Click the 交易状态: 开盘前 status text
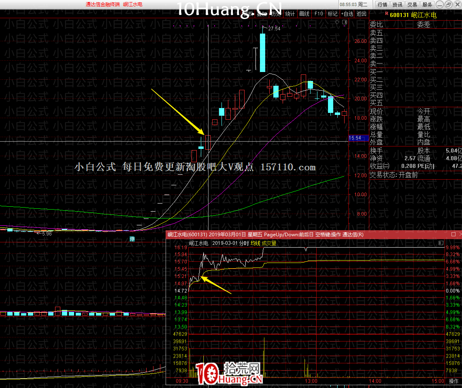Image resolution: width=462 pixels, height=388 pixels. 394,175
